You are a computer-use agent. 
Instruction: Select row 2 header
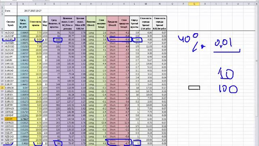[x=2, y=11]
